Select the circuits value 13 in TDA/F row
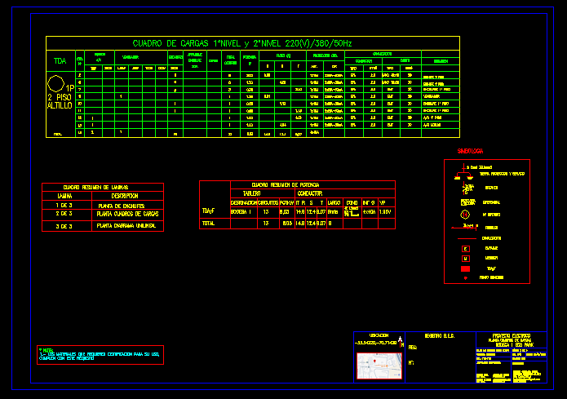Image resolution: width=567 pixels, height=399 pixels. [266, 212]
